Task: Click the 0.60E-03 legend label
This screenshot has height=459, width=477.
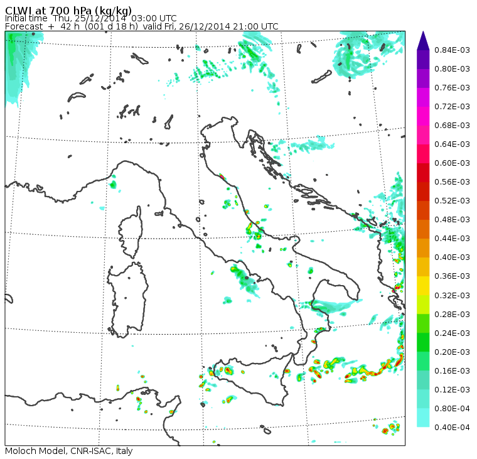Action: pos(452,163)
